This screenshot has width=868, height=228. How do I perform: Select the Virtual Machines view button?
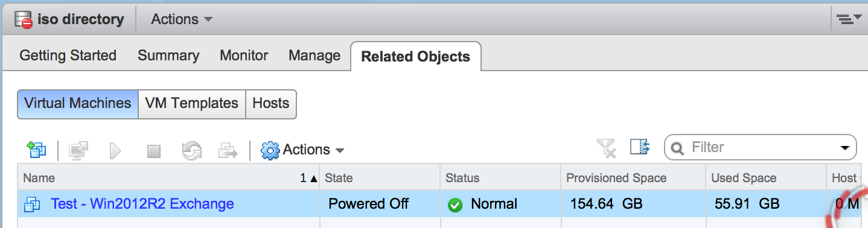click(78, 103)
